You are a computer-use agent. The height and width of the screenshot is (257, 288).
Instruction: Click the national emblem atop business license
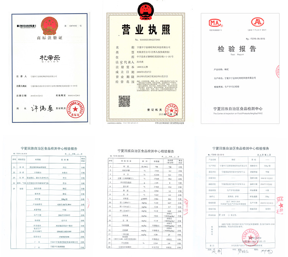(146, 11)
